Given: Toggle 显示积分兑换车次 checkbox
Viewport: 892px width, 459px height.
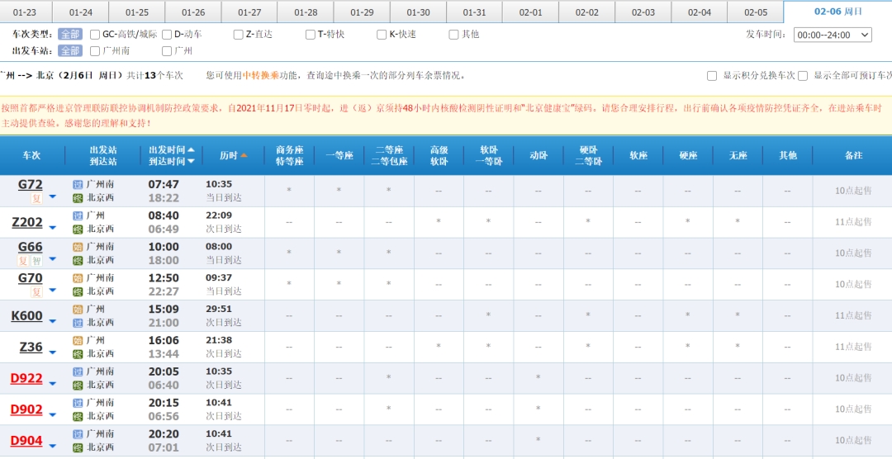Looking at the screenshot, I should click(x=712, y=76).
